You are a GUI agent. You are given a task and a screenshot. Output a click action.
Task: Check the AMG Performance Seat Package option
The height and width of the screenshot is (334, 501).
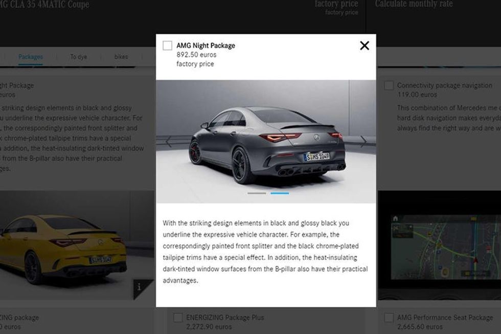[x=389, y=318]
